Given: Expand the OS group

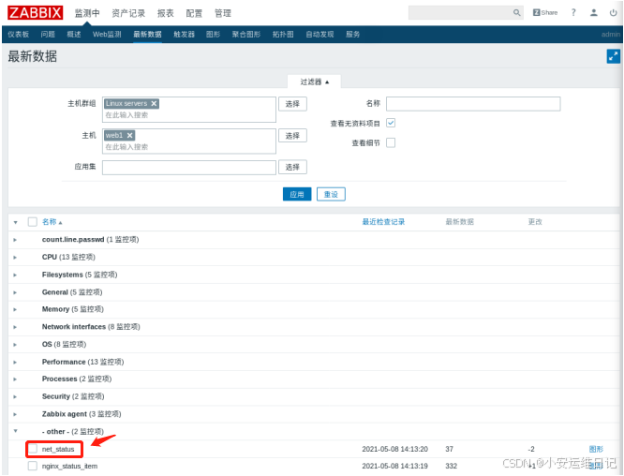Looking at the screenshot, I should pyautogui.click(x=15, y=344).
